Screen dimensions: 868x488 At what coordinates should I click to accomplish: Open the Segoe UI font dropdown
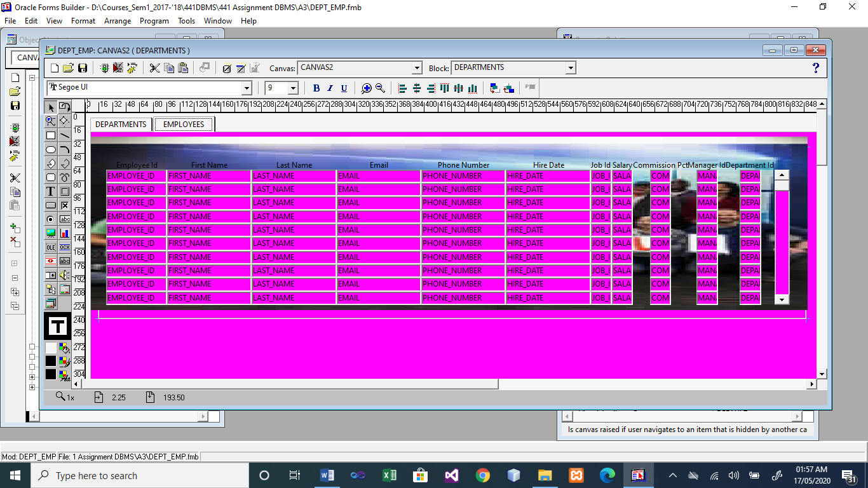pyautogui.click(x=247, y=88)
